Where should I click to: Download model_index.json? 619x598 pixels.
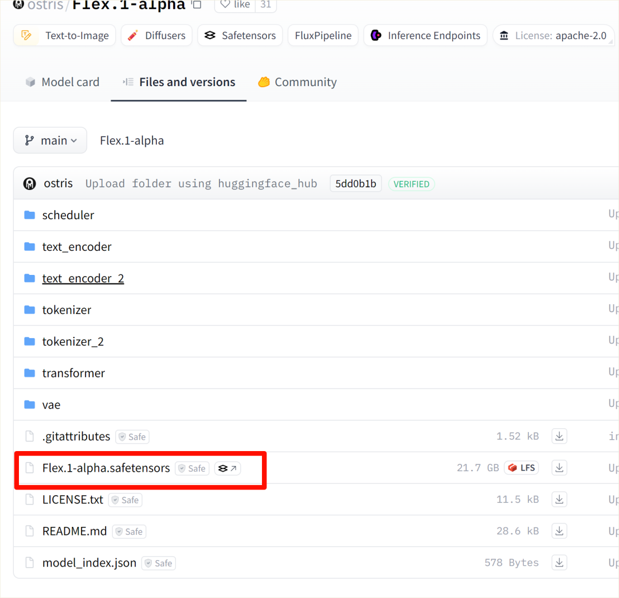[559, 562]
